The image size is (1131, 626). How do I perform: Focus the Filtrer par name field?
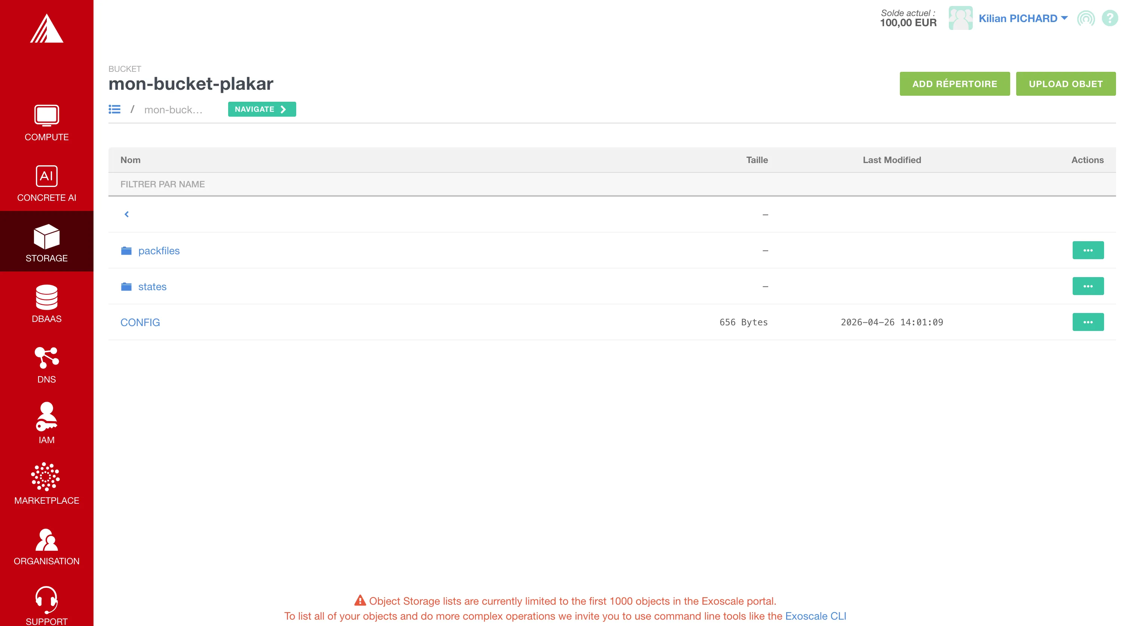(612, 184)
